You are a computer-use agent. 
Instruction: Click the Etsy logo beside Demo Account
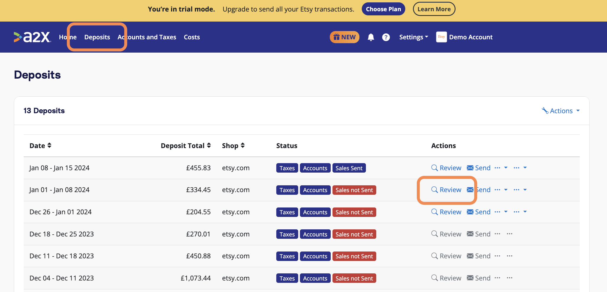tap(441, 37)
